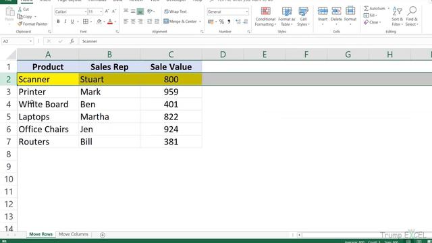Click the Format cells icon
This screenshot has height=243, width=432.
350,11
